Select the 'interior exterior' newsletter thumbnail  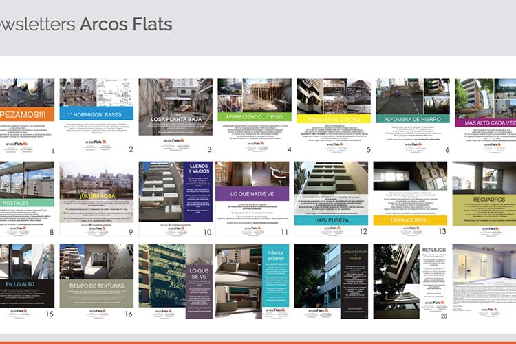pyautogui.click(x=252, y=281)
